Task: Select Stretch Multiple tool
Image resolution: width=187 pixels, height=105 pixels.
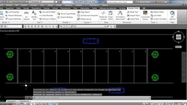Action: point(65,17)
